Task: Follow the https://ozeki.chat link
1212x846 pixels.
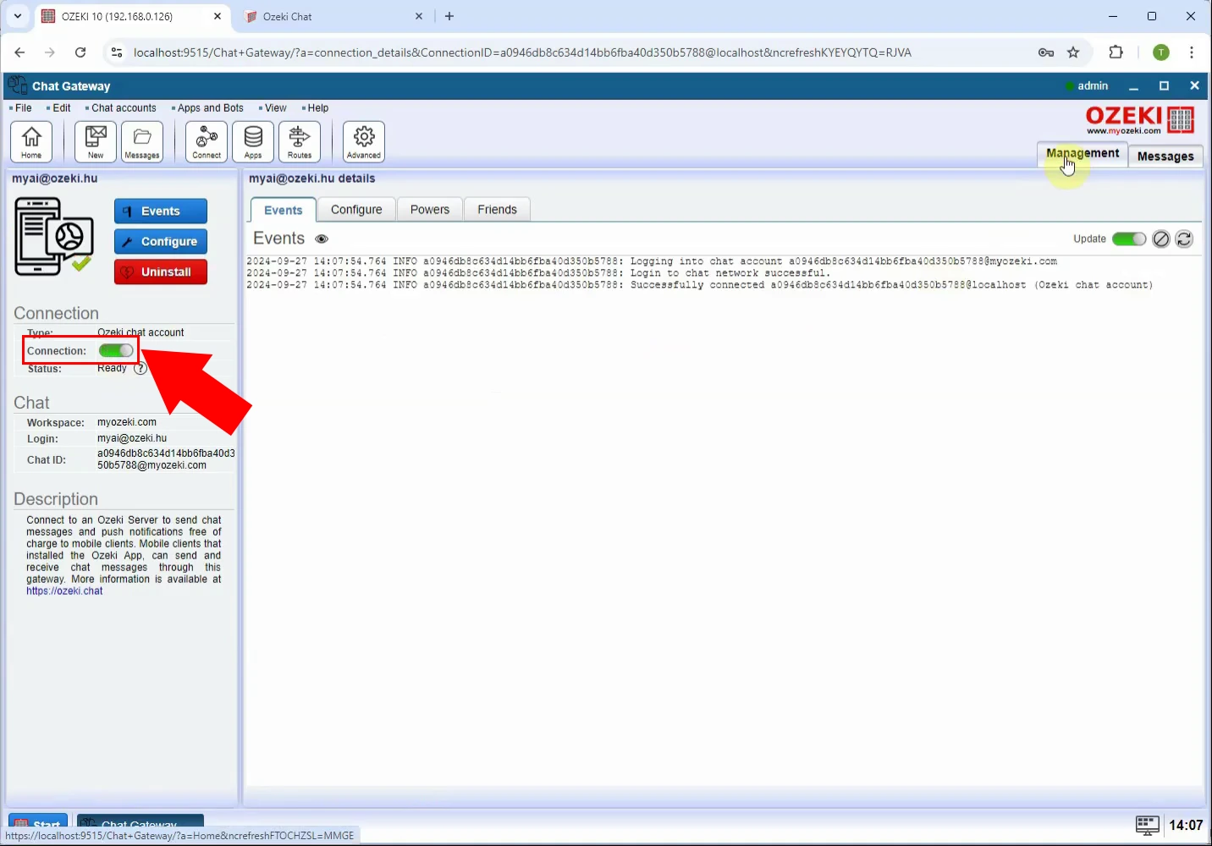Action: [x=64, y=591]
